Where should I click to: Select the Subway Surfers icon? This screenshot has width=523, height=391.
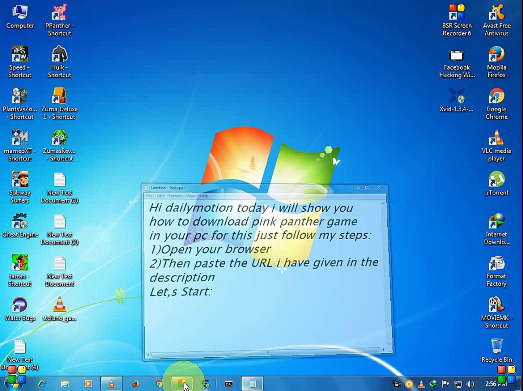20,188
